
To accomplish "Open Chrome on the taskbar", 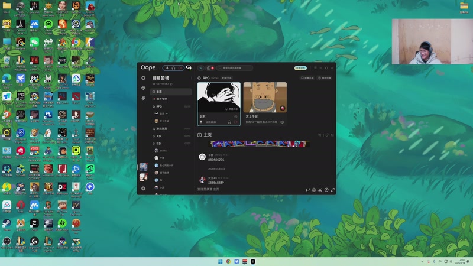I will [x=228, y=261].
